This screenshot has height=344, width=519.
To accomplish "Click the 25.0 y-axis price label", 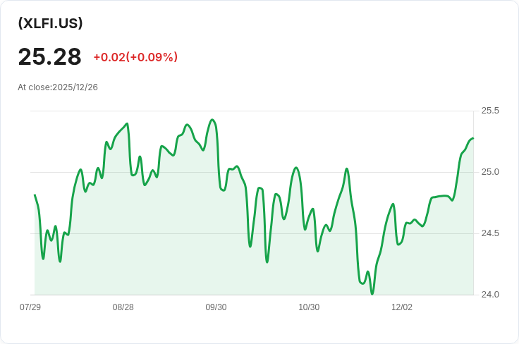I will click(490, 172).
